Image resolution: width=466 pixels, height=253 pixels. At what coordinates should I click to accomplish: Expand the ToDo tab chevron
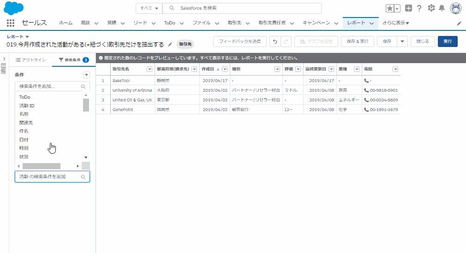(x=182, y=23)
